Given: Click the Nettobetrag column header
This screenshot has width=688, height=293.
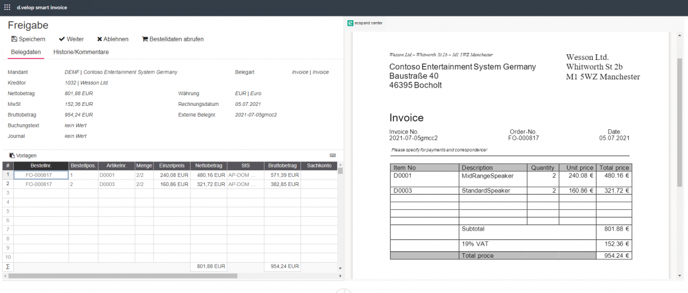Looking at the screenshot, I should point(208,166).
